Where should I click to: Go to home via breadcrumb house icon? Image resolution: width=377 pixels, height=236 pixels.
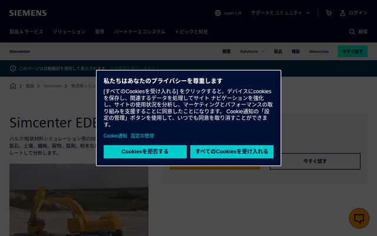(x=13, y=86)
